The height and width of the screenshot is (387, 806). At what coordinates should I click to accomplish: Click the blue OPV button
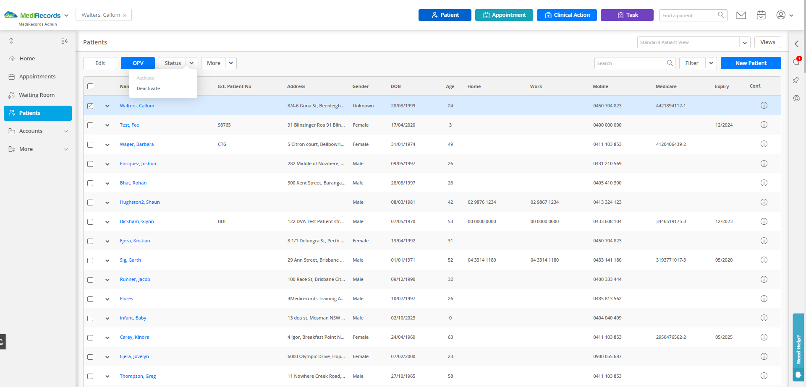[138, 63]
